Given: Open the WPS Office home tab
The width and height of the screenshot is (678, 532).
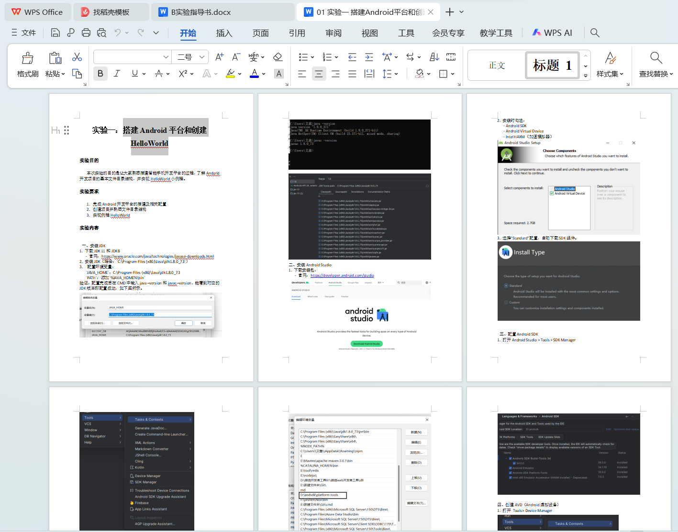Looking at the screenshot, I should coord(37,12).
